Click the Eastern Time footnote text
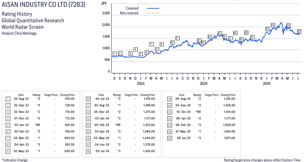 point(262,160)
